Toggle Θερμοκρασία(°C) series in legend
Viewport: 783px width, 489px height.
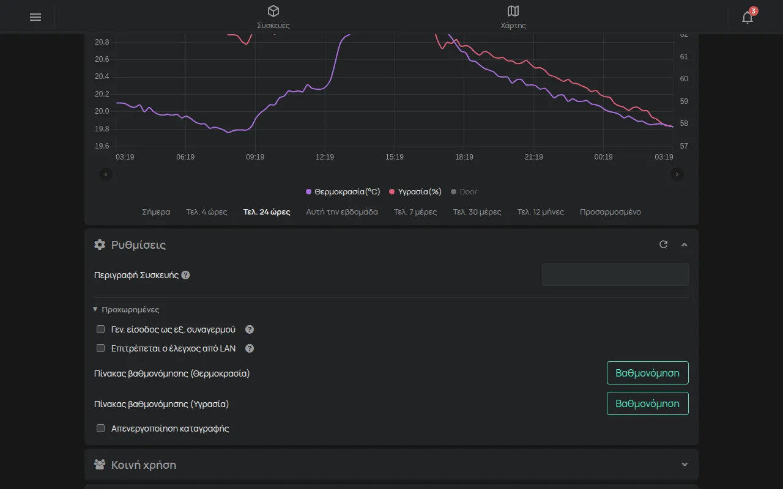(x=343, y=192)
